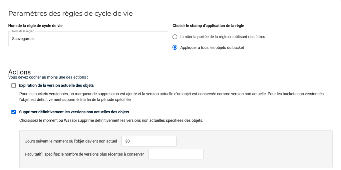
Task: Click the 'Expiration de la version actuelle des objets' label
Action: tap(56, 85)
